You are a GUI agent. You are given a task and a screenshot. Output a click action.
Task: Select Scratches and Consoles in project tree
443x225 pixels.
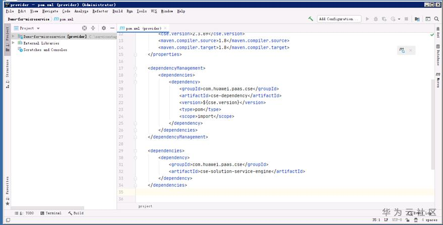(45, 50)
